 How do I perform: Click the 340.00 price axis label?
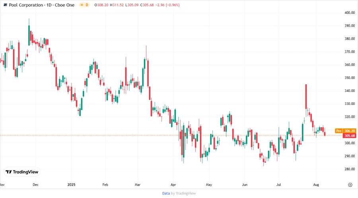(x=350, y=91)
